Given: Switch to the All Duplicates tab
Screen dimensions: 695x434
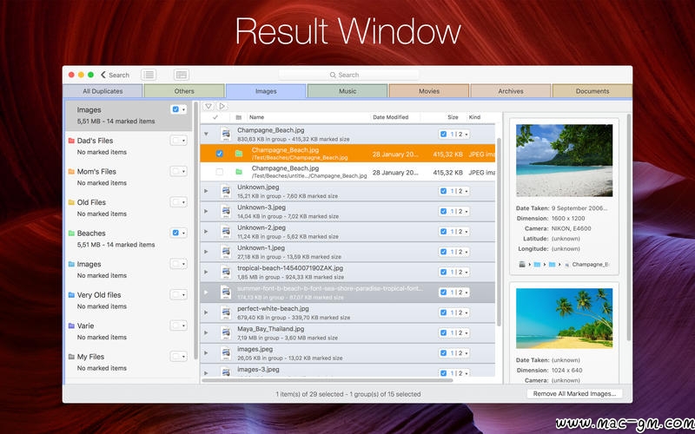Looking at the screenshot, I should tap(103, 91).
